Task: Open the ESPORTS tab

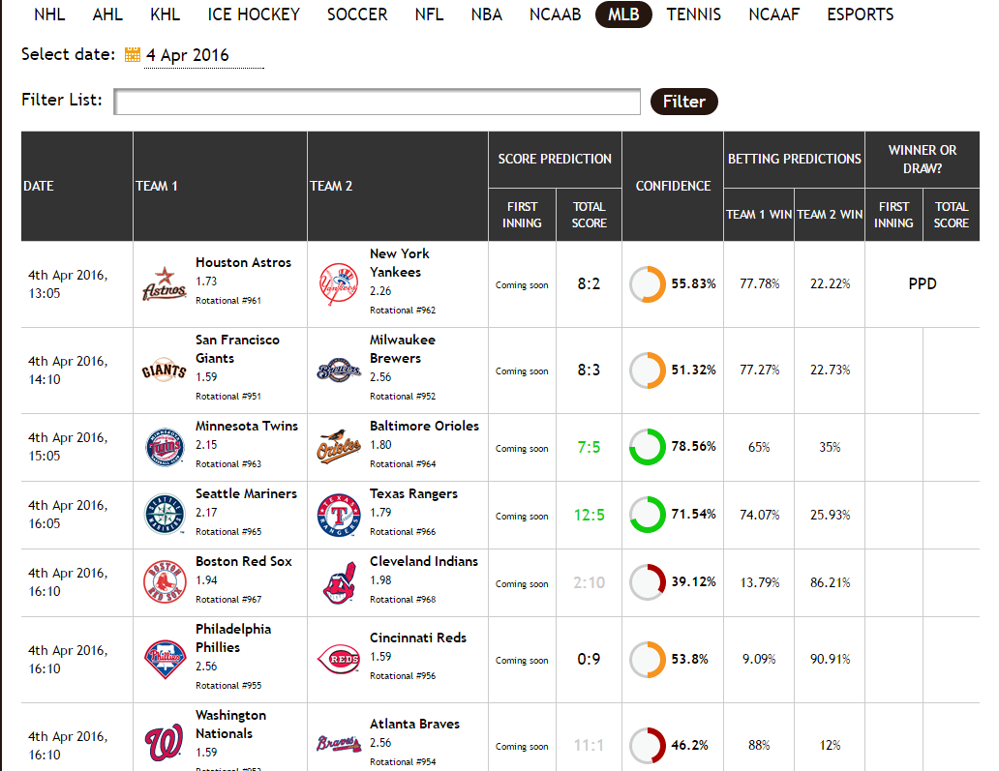Action: tap(861, 14)
